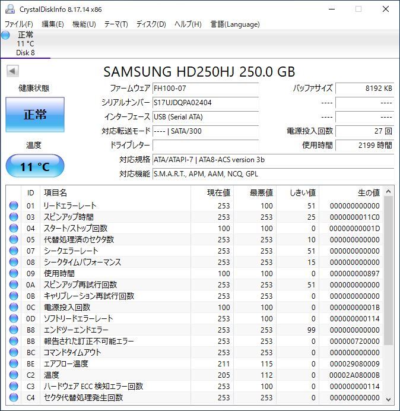Viewport: 400px width, 411px height.
Task: Go to previous disk with left arrow
Action: click(12, 71)
